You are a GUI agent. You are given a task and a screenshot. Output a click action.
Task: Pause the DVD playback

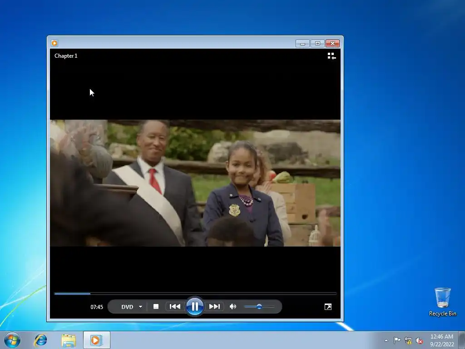[x=194, y=307]
